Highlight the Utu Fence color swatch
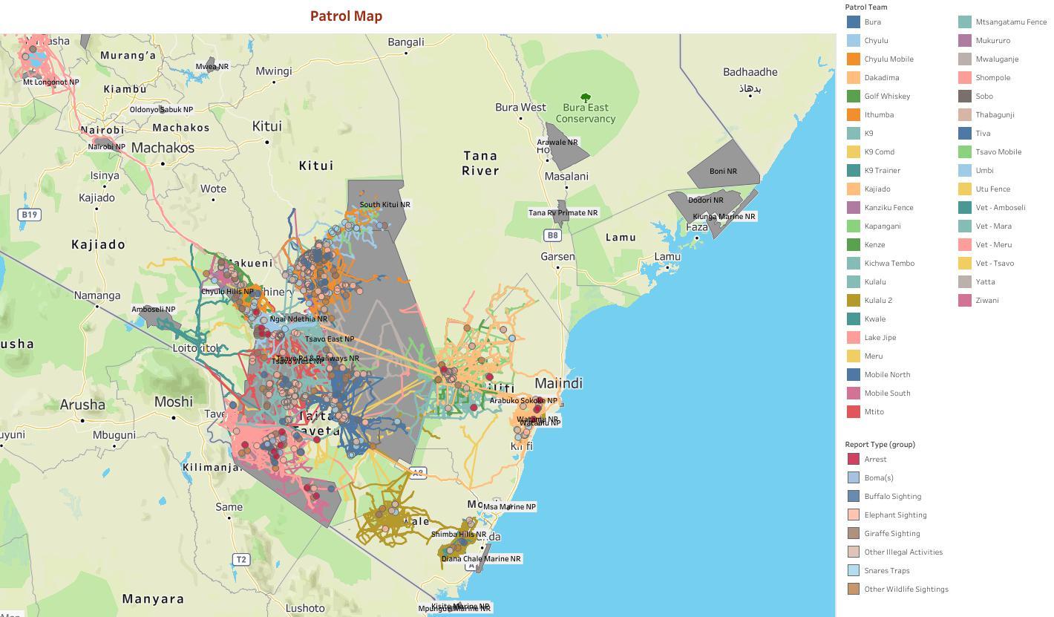The width and height of the screenshot is (1054, 617). [965, 189]
